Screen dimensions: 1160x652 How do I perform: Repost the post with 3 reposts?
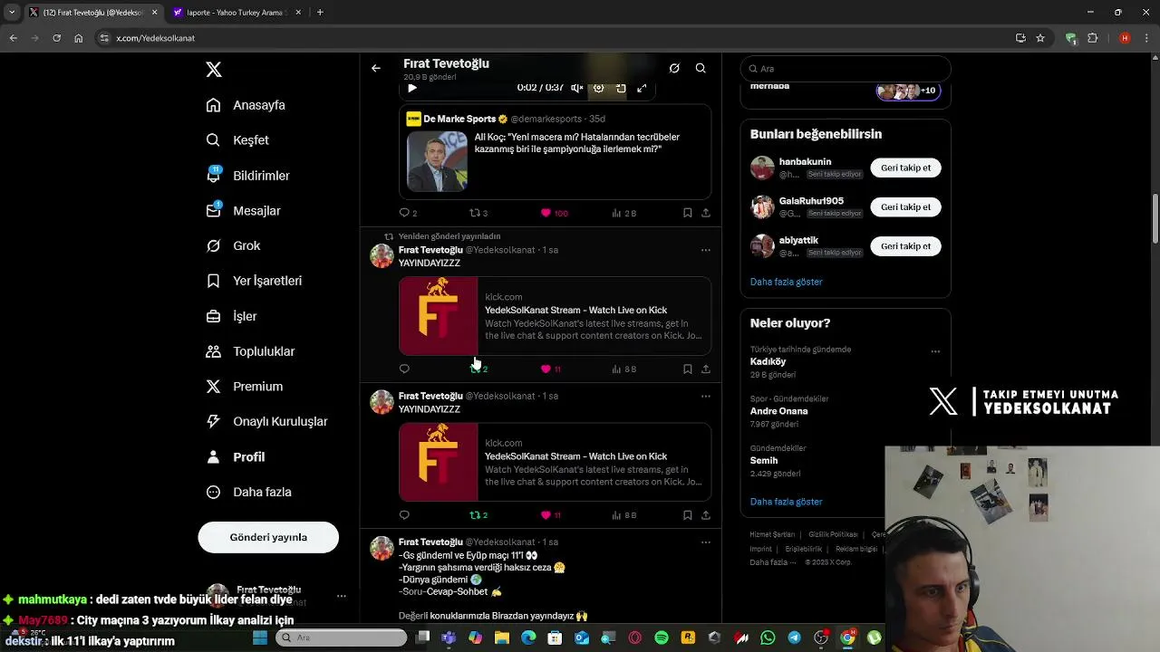click(x=478, y=213)
